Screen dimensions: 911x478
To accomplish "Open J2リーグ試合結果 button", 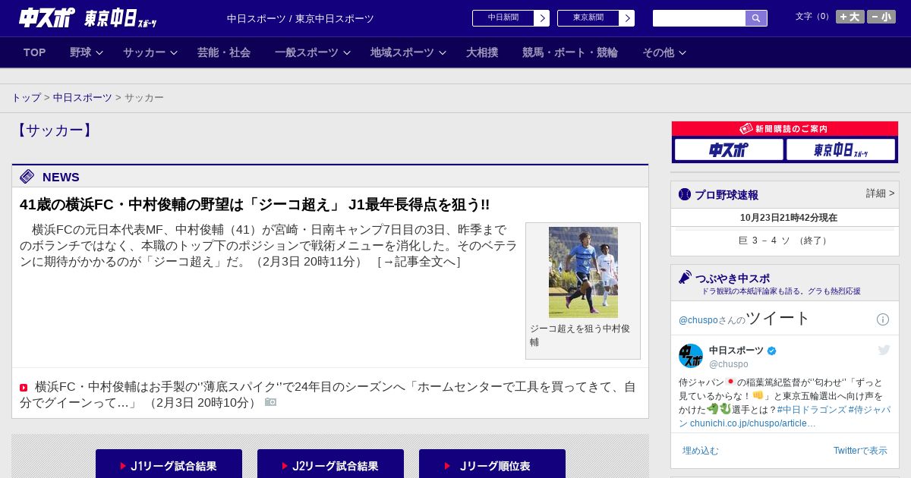I will click(x=330, y=464).
